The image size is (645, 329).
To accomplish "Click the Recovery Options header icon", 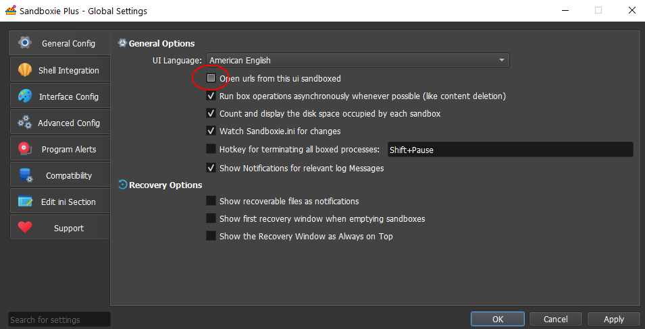I will coord(122,185).
